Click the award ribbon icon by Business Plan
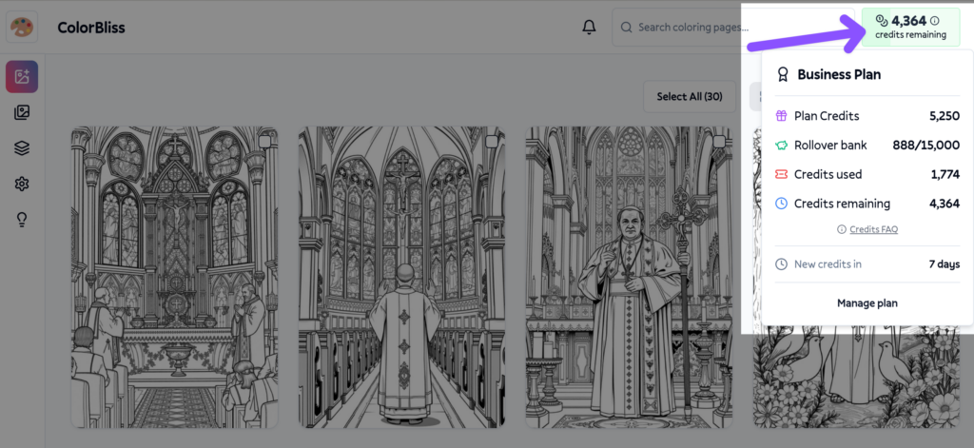The width and height of the screenshot is (974, 448). tap(783, 74)
